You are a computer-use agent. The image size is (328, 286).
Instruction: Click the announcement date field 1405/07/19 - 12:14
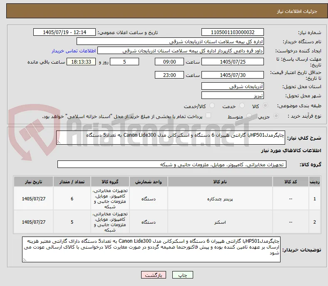click(x=65, y=32)
